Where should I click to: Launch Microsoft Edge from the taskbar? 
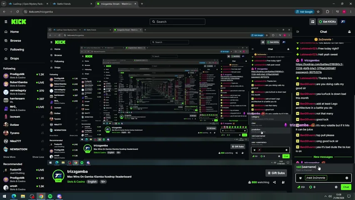[x=14, y=196]
